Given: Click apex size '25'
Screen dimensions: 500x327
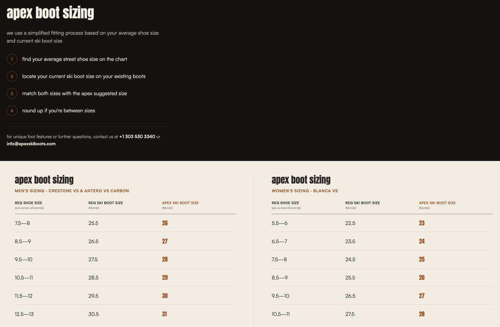Looking at the screenshot, I should 422,260.
